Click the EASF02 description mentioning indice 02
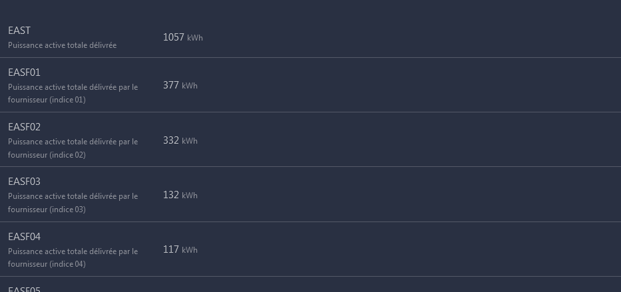 73,148
